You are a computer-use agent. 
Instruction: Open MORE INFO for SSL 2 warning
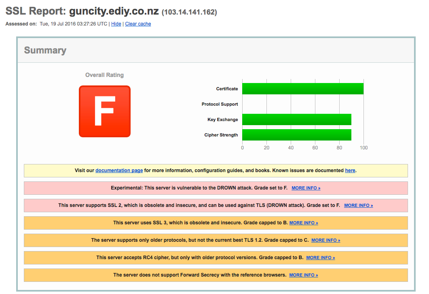[358, 205]
